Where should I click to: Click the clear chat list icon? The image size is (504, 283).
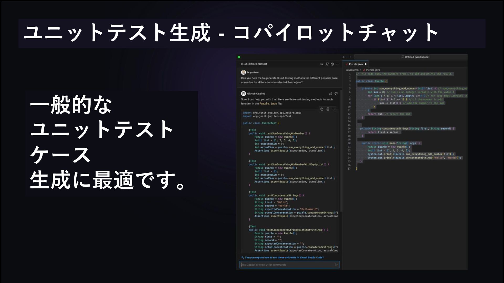322,64
